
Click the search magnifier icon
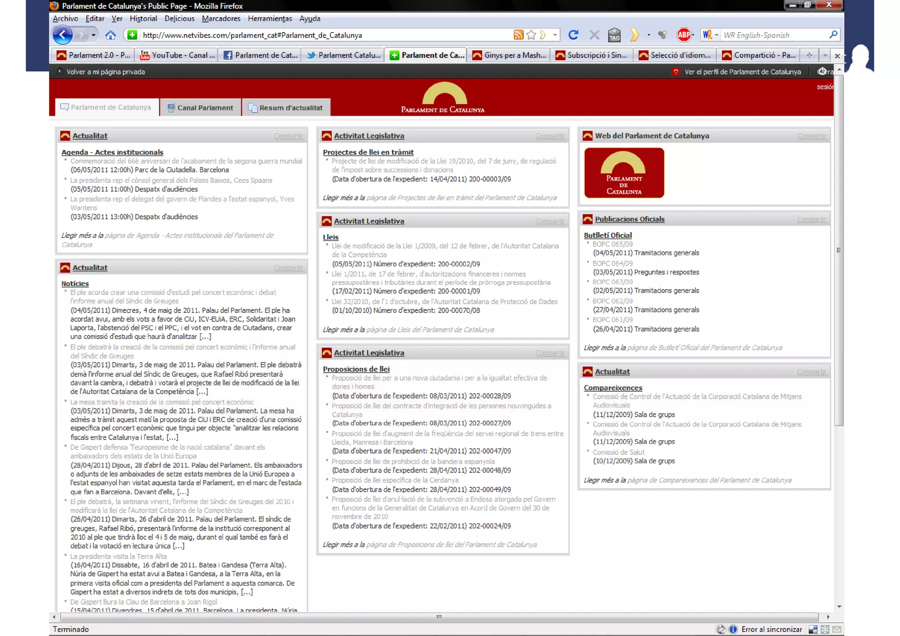coord(833,34)
